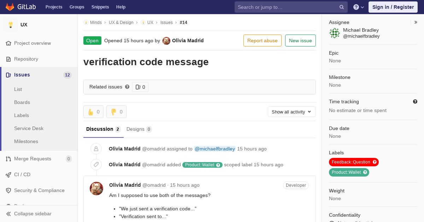This screenshot has height=222, width=424.
Task: Open issue Boards submenu item
Action: 22,102
